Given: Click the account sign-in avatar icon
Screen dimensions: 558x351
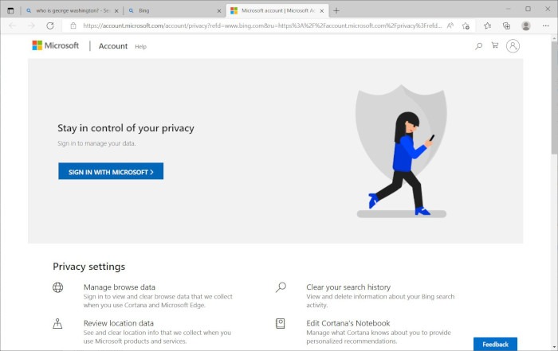Looking at the screenshot, I should tap(513, 46).
